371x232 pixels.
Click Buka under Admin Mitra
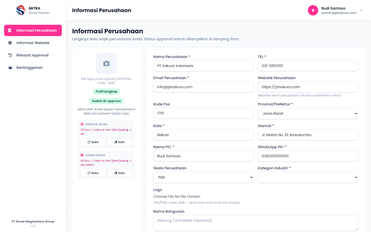93,173
